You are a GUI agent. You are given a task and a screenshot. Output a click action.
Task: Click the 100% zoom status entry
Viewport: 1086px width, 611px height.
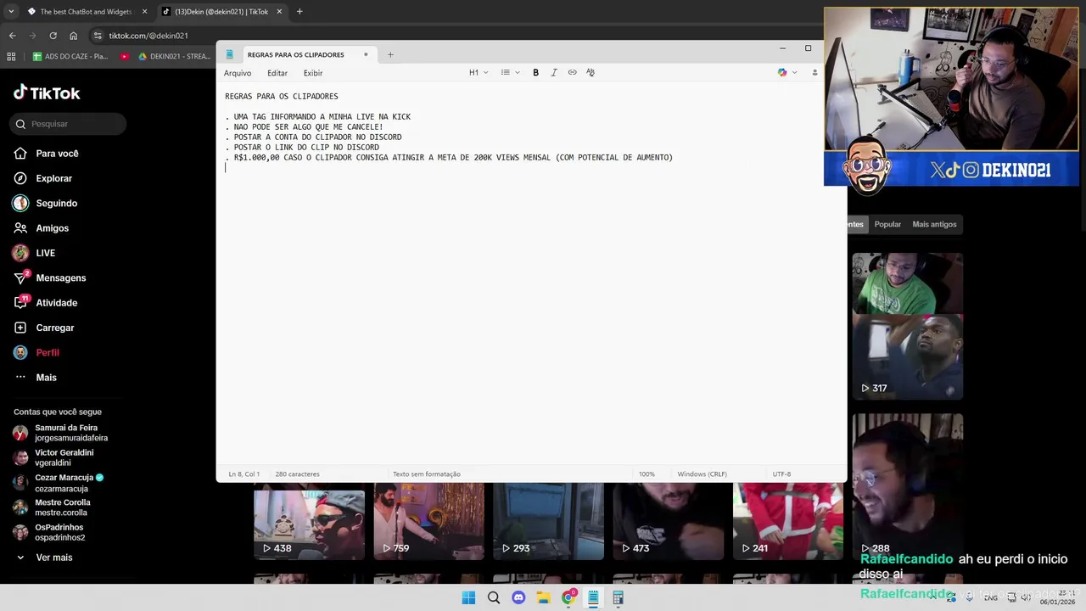pos(647,474)
